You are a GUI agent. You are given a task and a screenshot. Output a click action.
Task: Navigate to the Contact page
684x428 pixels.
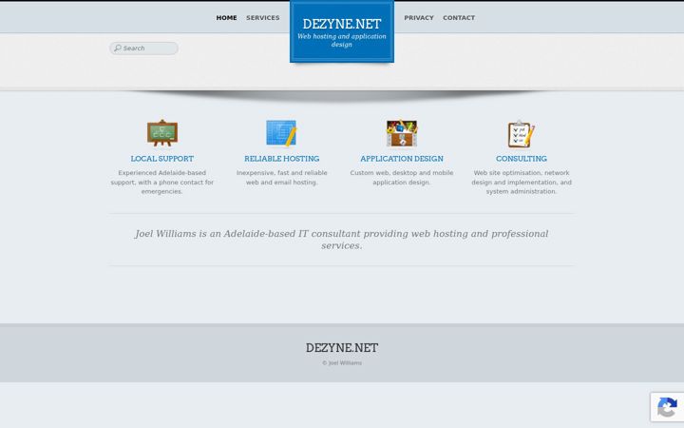pos(459,18)
